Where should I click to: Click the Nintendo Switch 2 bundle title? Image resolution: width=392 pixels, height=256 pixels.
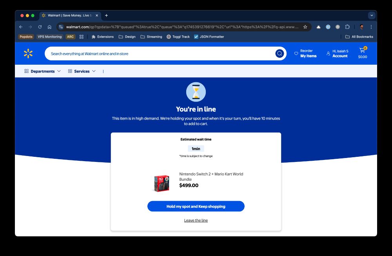(x=211, y=176)
